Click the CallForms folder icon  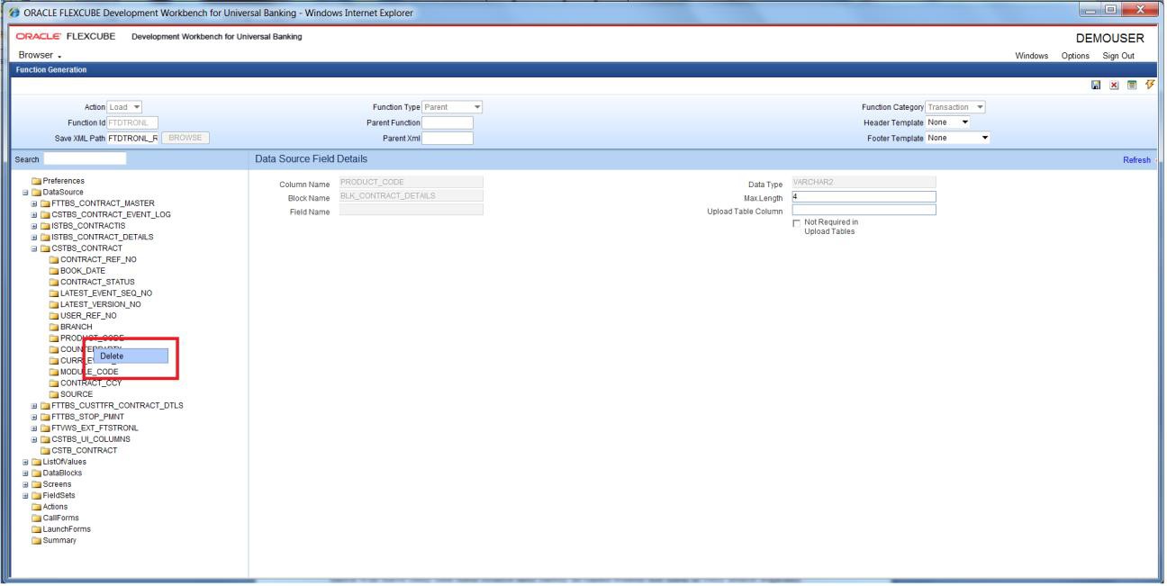(x=36, y=518)
